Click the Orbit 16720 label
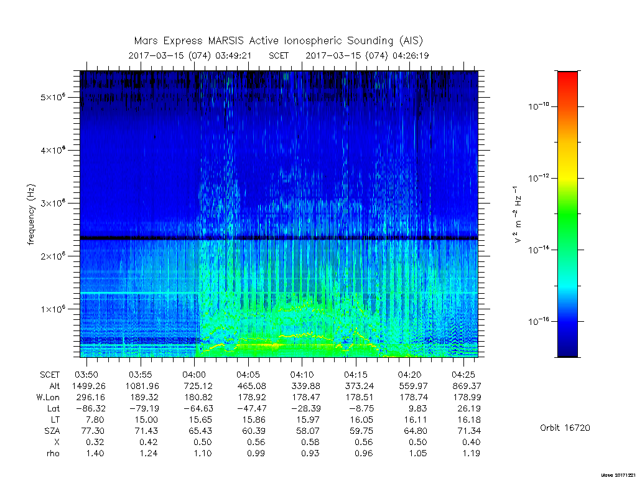This screenshot has width=637, height=478. click(x=565, y=428)
